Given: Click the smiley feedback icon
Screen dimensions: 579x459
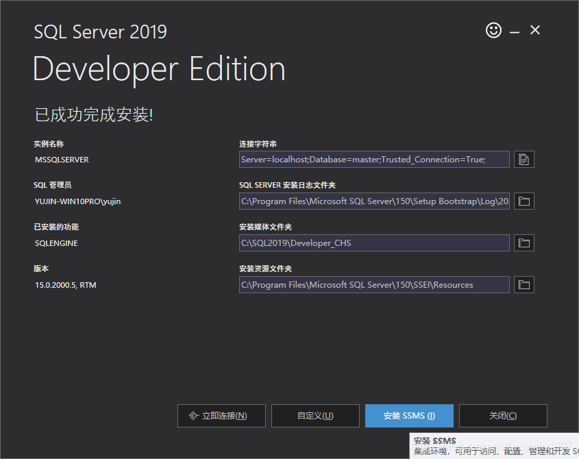Looking at the screenshot, I should (x=493, y=30).
